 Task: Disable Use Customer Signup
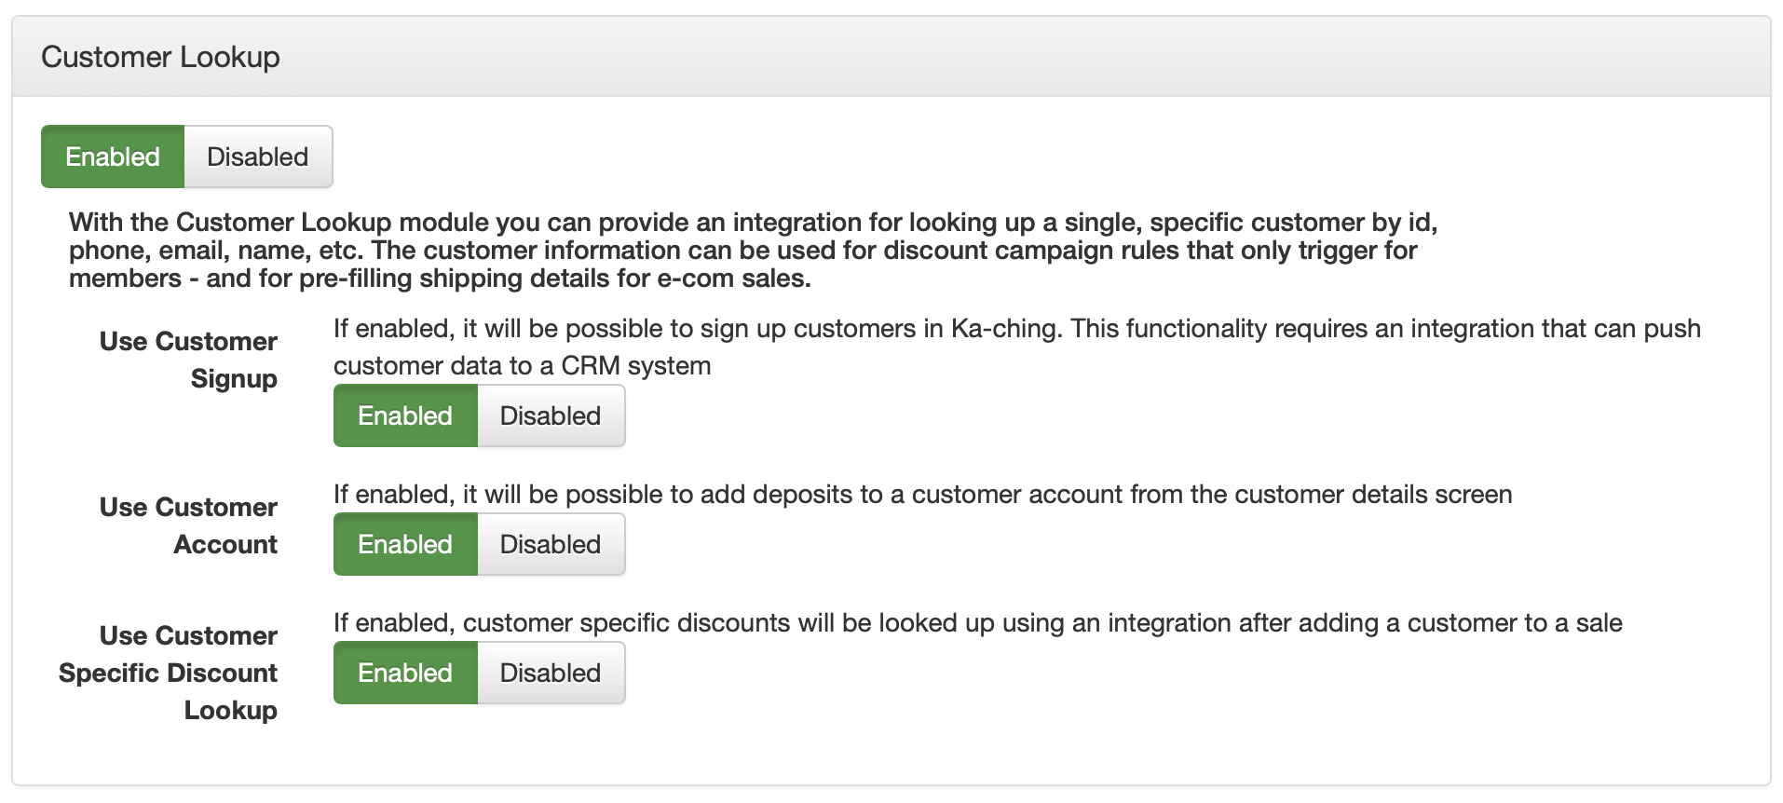tap(551, 415)
